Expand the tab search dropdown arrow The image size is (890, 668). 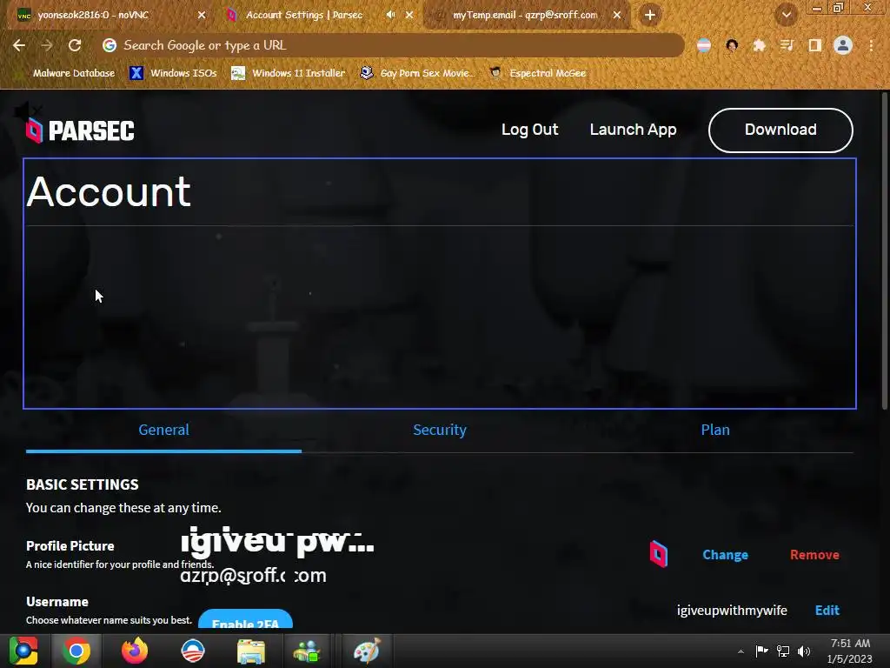(787, 15)
